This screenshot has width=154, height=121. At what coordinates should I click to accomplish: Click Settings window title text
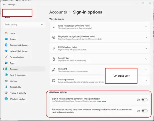point(11,5)
